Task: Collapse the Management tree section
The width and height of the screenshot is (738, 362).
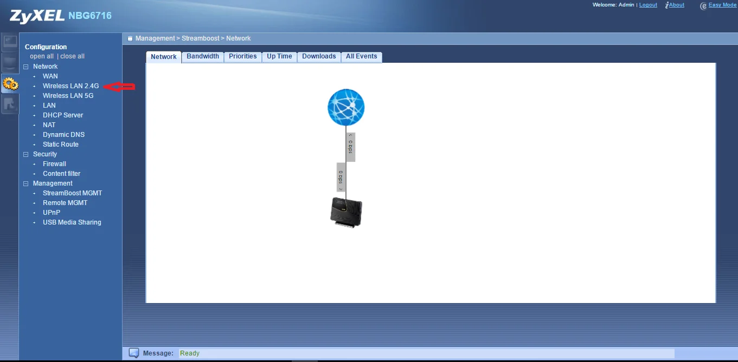Action: coord(25,183)
